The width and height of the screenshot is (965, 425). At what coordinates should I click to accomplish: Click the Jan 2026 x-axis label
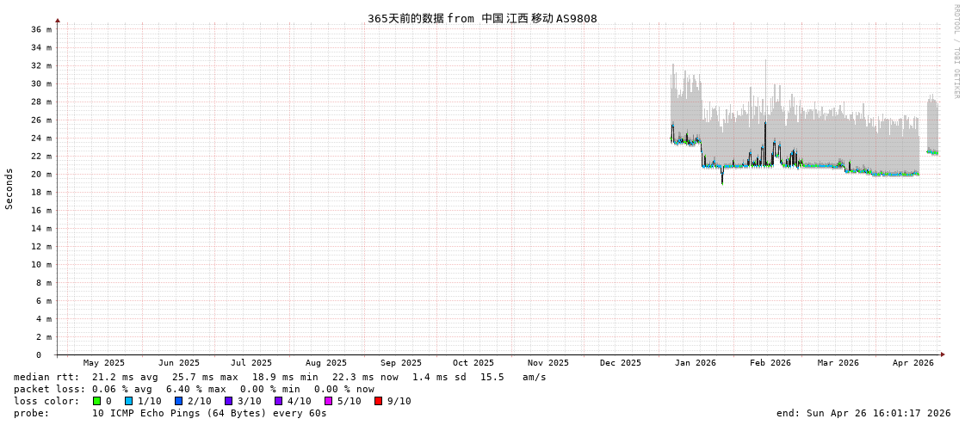coord(695,363)
